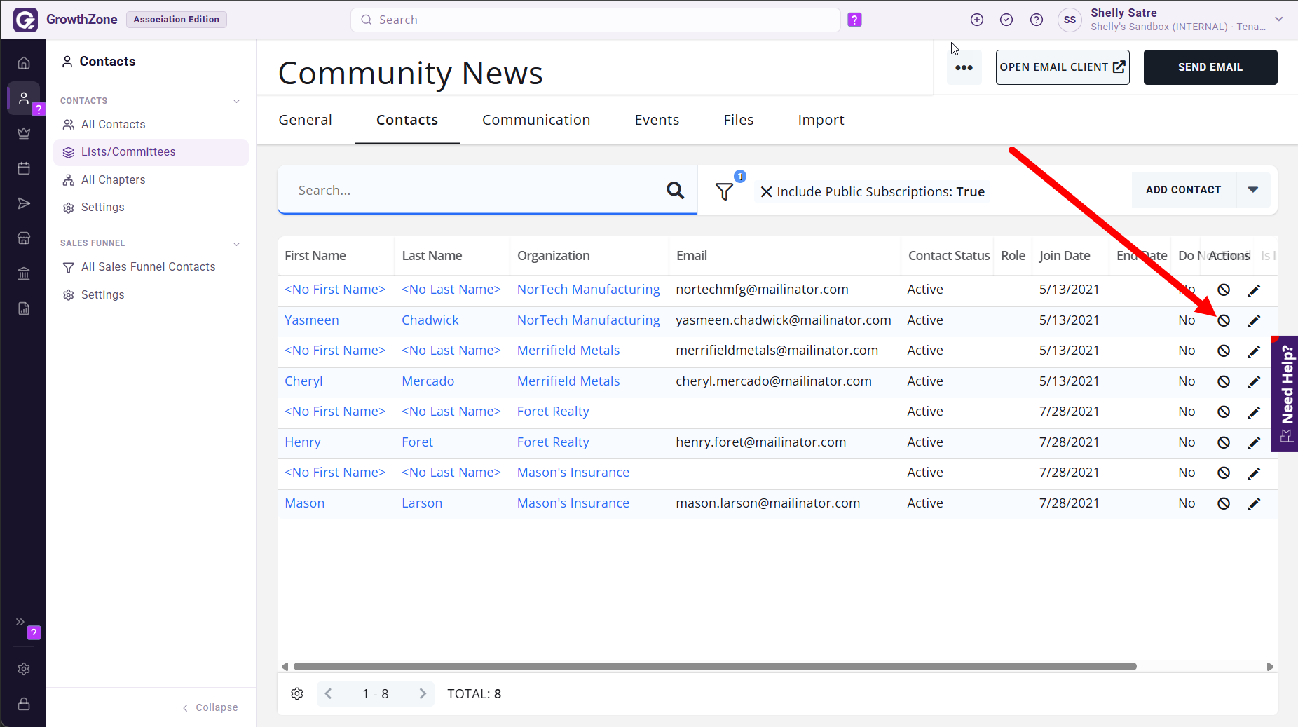Click the scroll-right arrow of table scrollbar

(x=1270, y=667)
